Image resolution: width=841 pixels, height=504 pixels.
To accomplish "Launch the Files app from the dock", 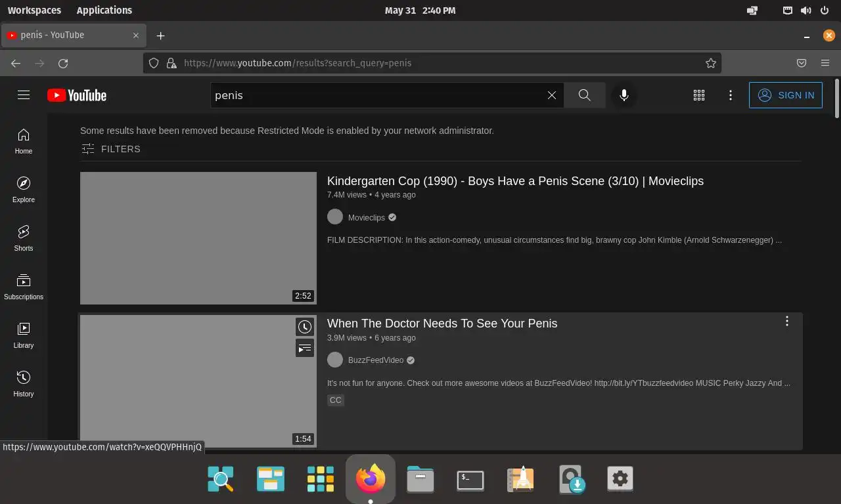I will click(x=420, y=479).
